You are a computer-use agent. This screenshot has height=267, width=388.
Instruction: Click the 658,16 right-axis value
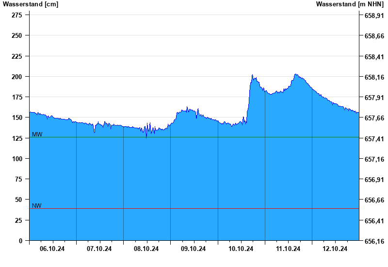pyautogui.click(x=374, y=77)
